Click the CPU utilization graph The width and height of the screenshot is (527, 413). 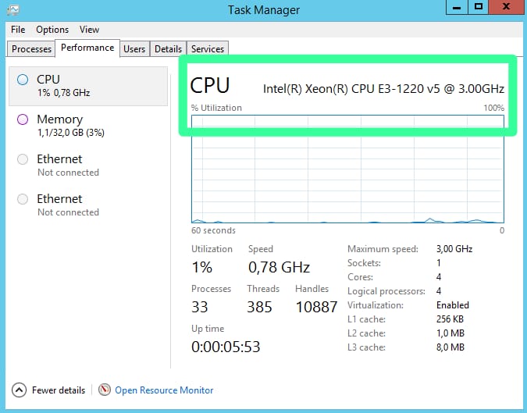point(347,170)
